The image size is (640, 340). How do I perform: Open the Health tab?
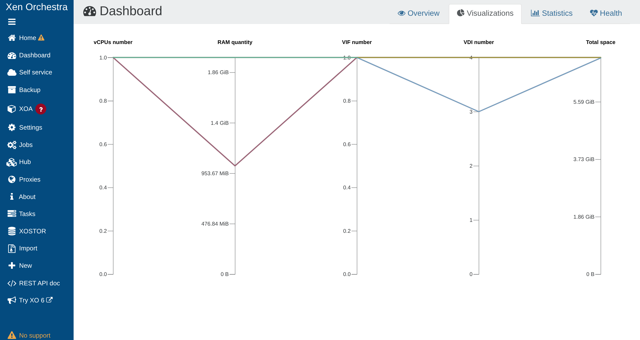pos(606,13)
